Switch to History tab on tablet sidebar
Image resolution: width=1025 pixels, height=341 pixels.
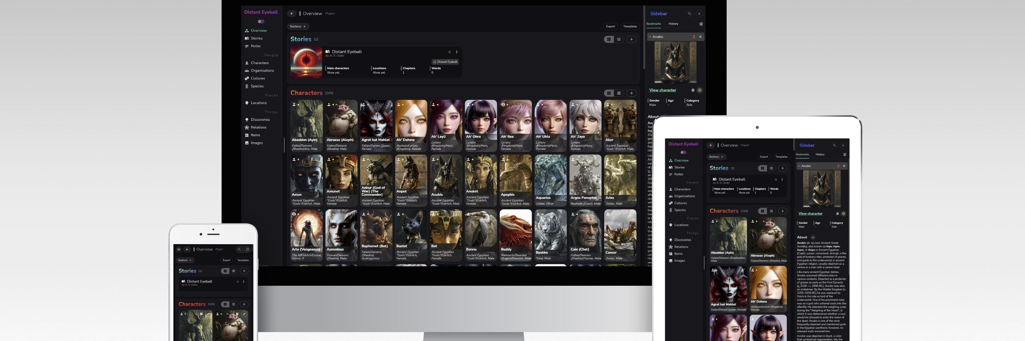click(x=820, y=154)
